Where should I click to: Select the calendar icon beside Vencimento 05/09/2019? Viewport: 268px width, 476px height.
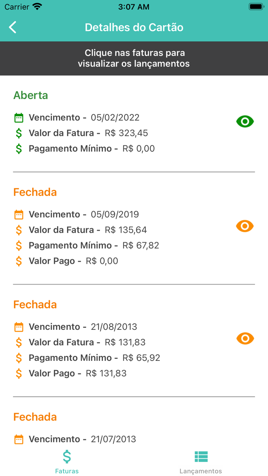coord(19,215)
